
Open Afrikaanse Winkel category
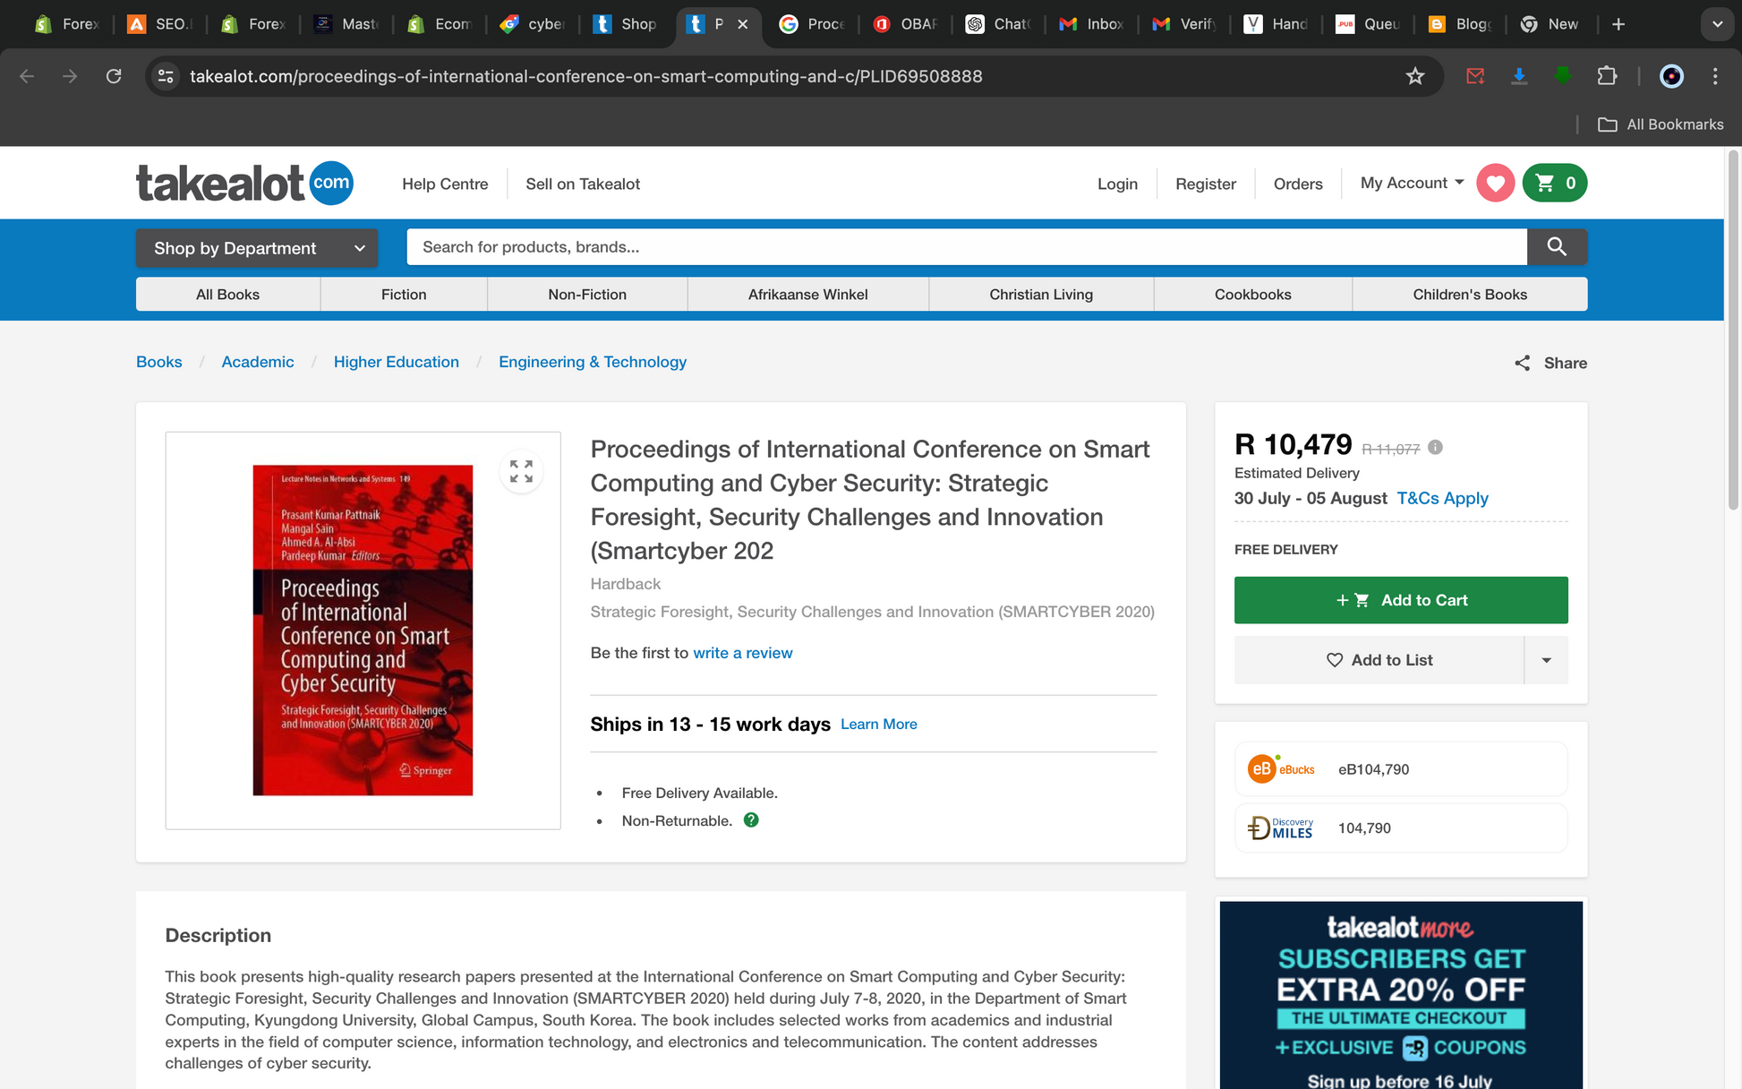pos(807,295)
